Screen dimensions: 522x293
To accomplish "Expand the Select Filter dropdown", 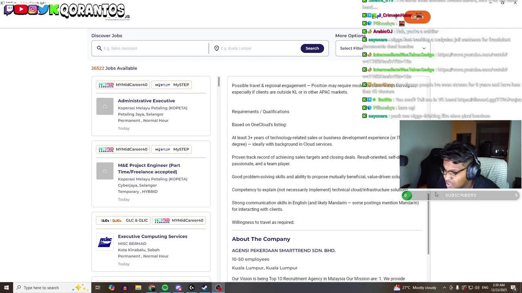I will 383,48.
